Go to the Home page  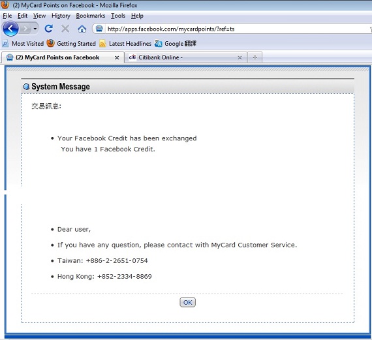(x=82, y=29)
